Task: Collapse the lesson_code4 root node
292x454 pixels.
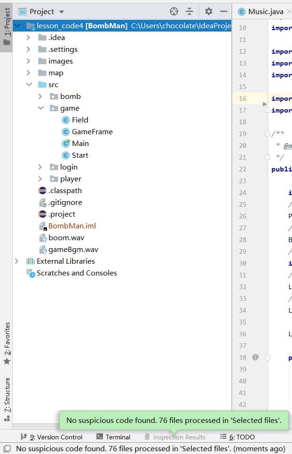Action: coord(17,26)
